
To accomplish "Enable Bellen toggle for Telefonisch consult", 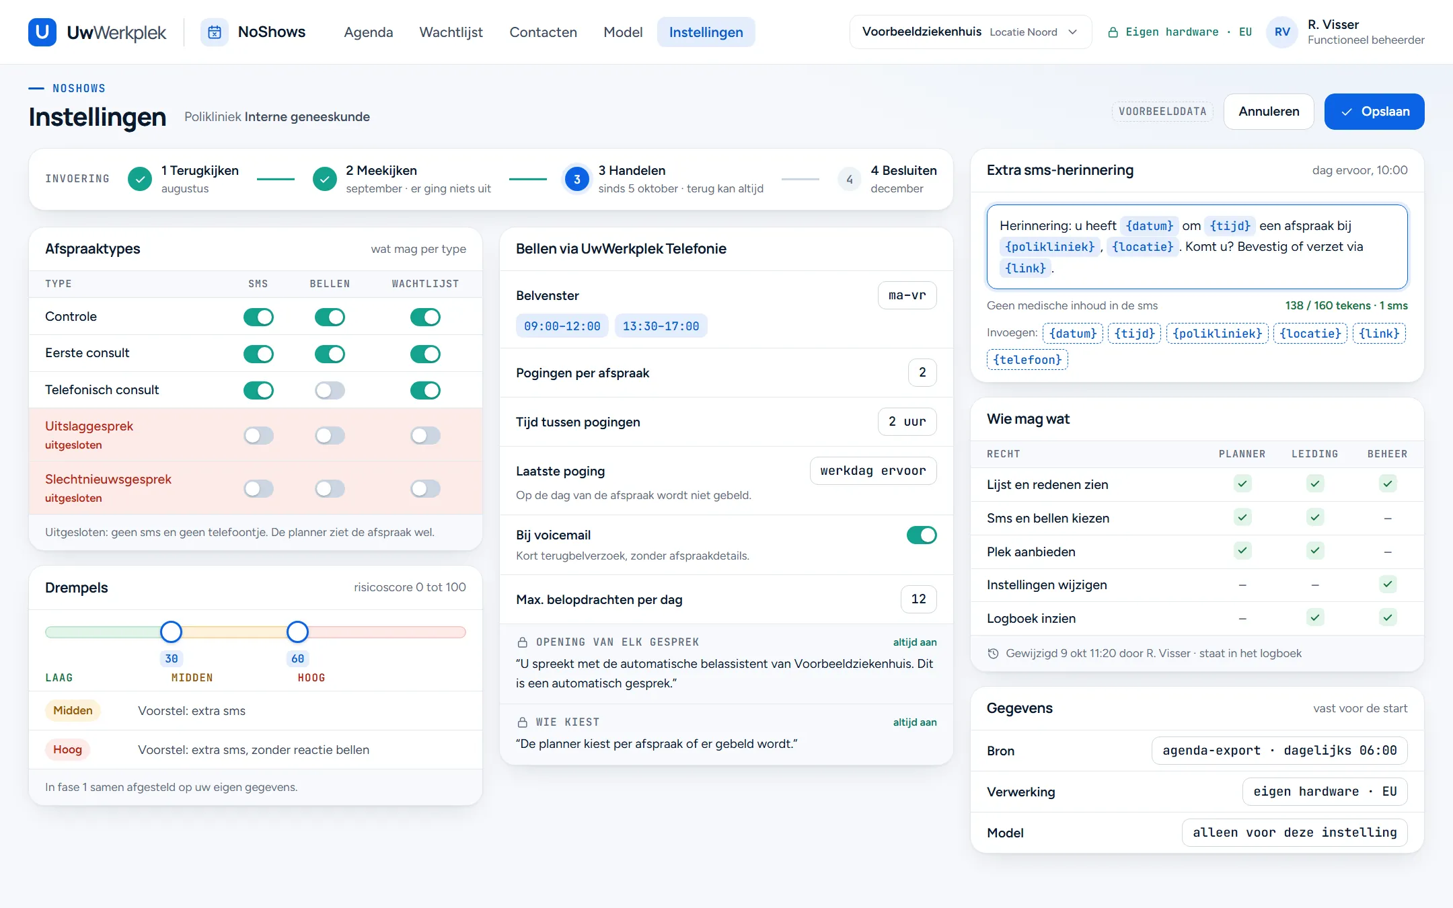I will coord(330,390).
